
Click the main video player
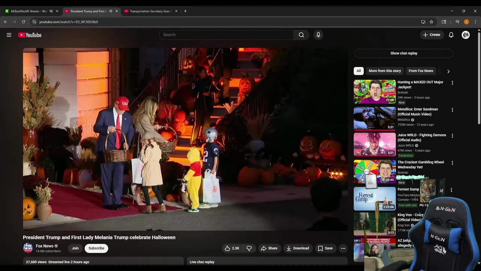(x=185, y=139)
